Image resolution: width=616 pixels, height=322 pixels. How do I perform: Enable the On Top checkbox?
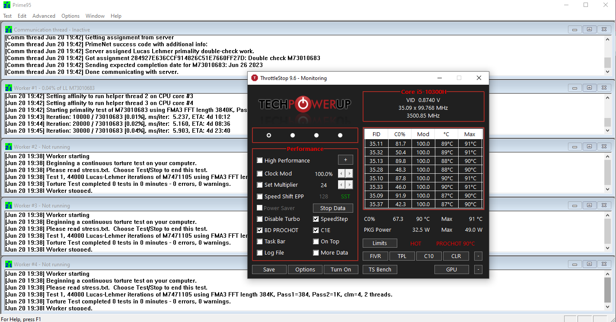316,242
